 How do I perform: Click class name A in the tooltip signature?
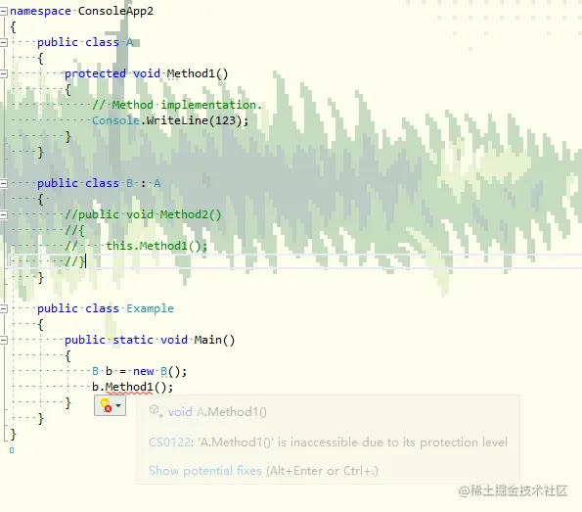(201, 412)
